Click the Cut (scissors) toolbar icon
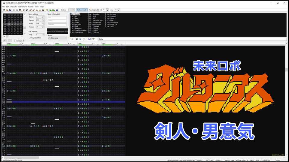 [14, 10]
